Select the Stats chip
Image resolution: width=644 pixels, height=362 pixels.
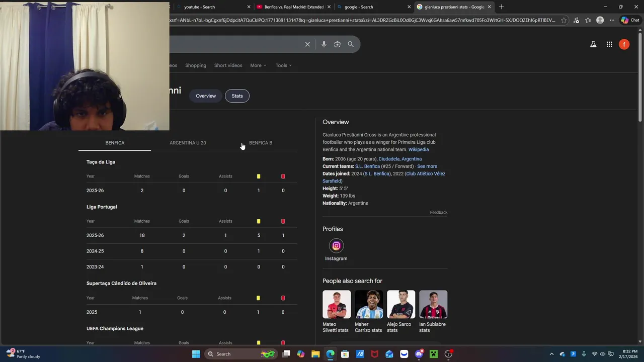click(237, 96)
